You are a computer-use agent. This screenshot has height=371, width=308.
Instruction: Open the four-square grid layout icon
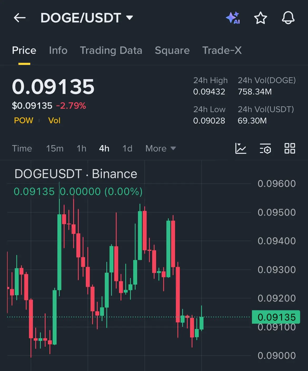[x=290, y=148]
